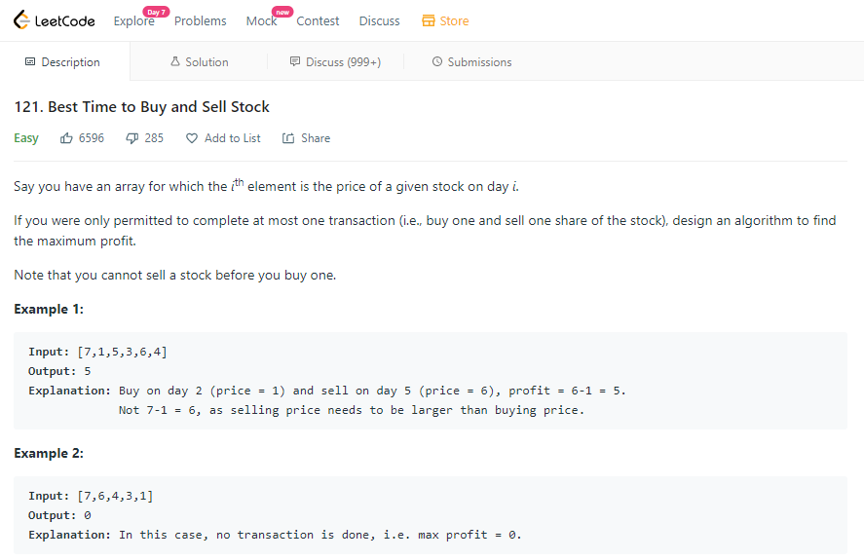
Task: Click the Share arrow icon
Action: point(288,138)
